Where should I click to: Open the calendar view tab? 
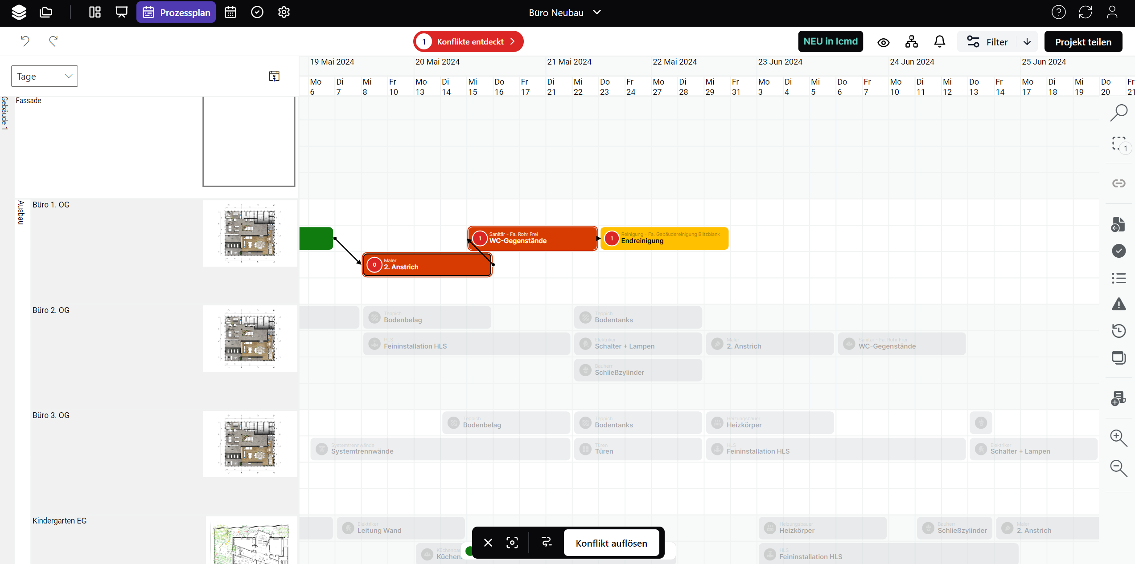(230, 12)
